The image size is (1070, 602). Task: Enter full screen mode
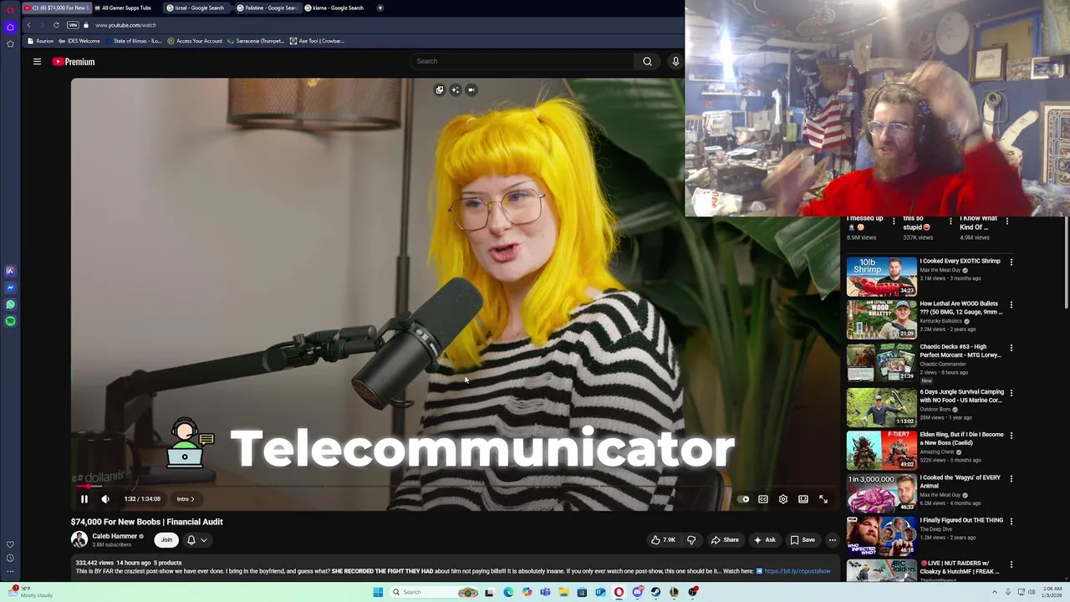(823, 499)
